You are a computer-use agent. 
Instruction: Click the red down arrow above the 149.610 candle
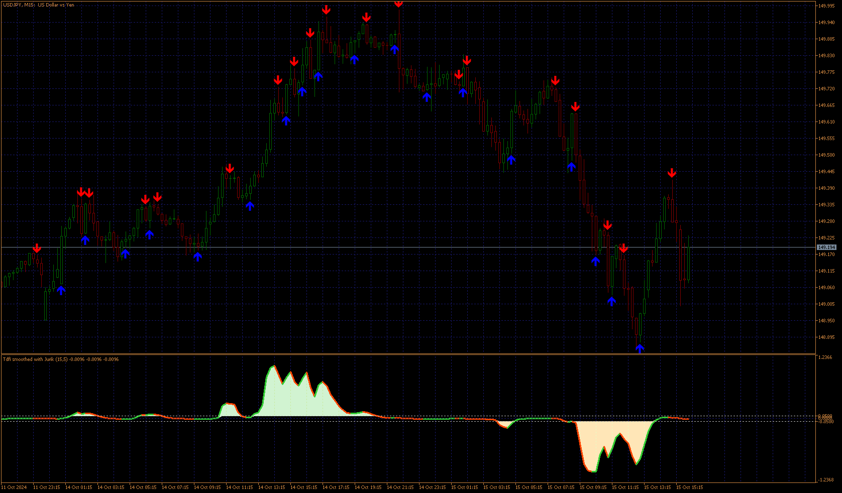tap(575, 107)
